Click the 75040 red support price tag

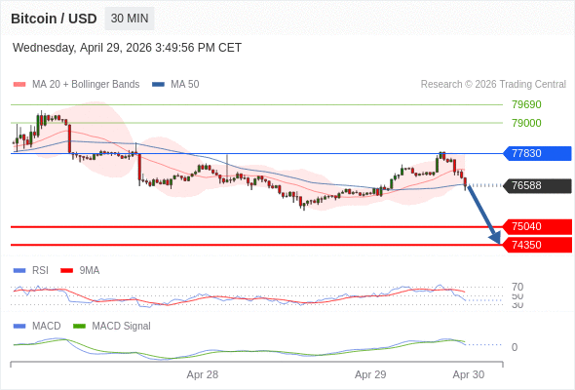click(537, 227)
